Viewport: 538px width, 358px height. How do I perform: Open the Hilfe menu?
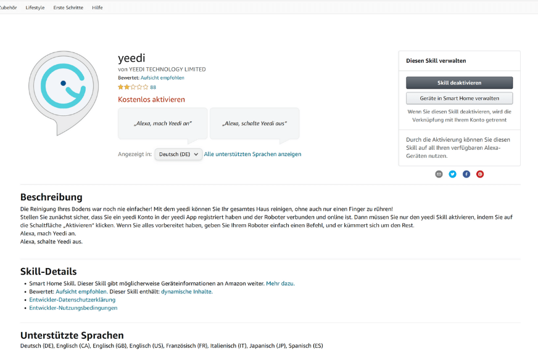(x=97, y=7)
